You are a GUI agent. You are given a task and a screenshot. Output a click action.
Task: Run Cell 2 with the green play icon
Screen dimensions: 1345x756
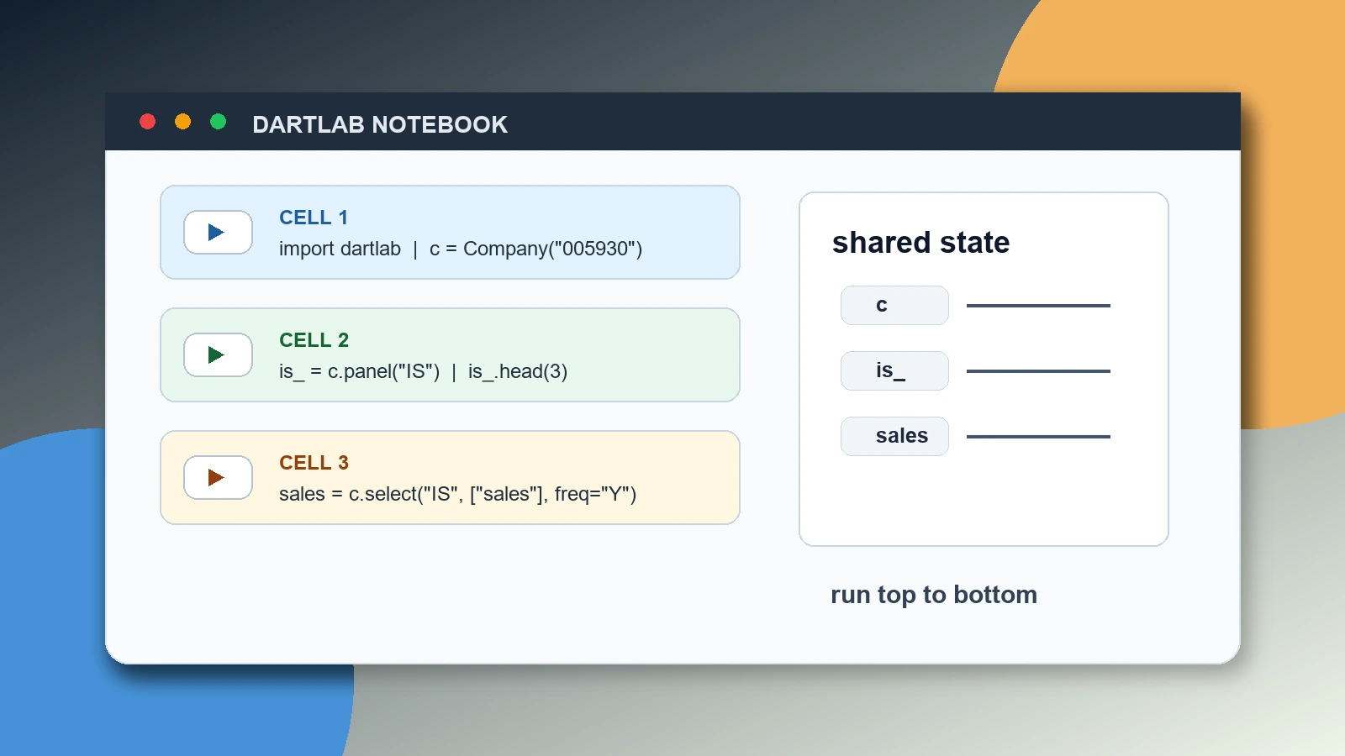point(218,354)
